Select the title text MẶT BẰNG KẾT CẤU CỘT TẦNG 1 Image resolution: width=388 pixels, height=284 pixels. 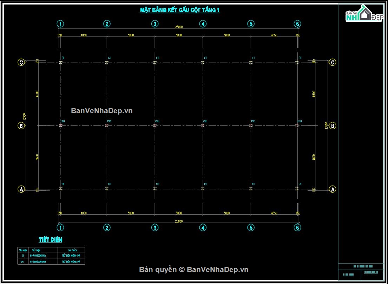pyautogui.click(x=180, y=10)
